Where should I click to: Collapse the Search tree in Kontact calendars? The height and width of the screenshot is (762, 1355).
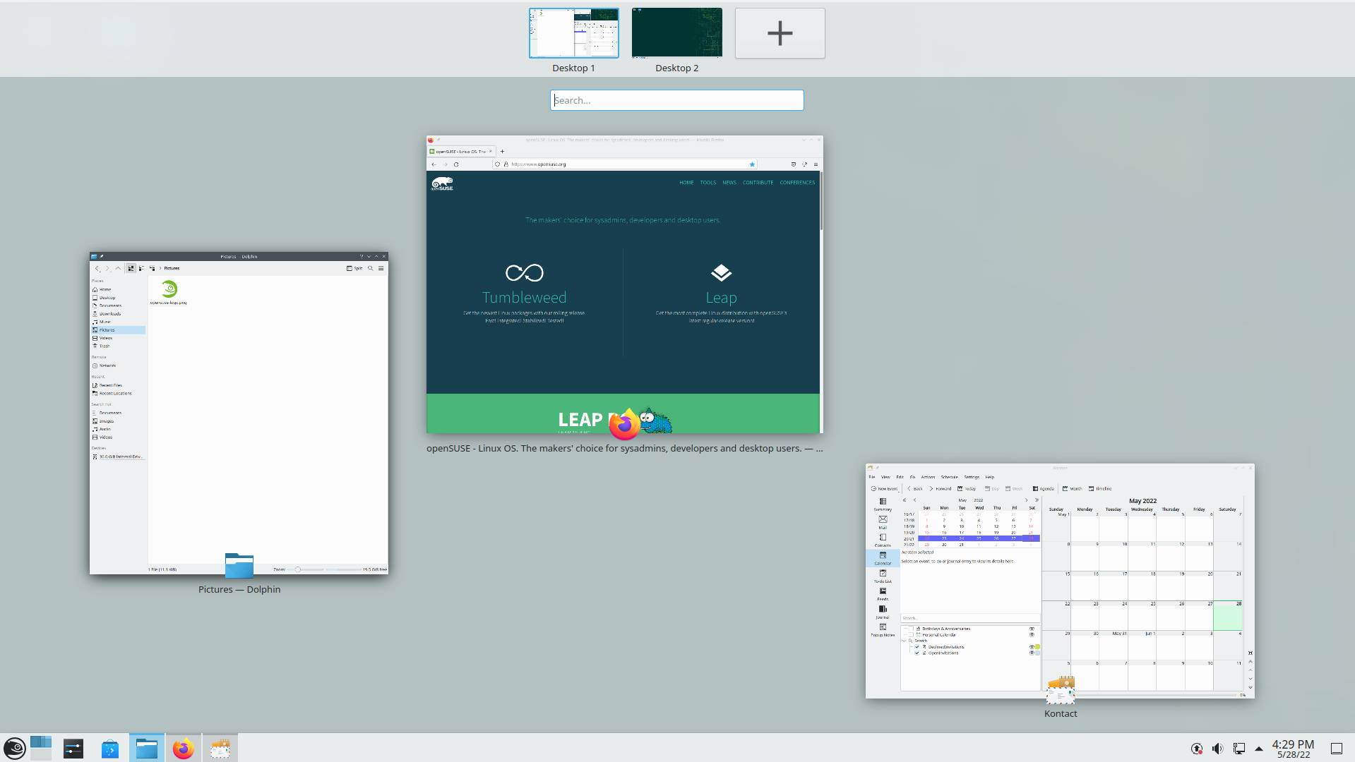[x=905, y=641]
